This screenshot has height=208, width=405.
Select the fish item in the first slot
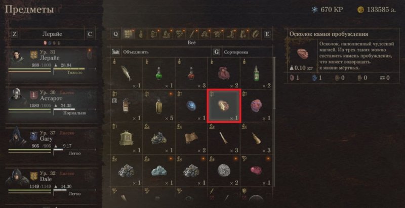pyautogui.click(x=126, y=74)
